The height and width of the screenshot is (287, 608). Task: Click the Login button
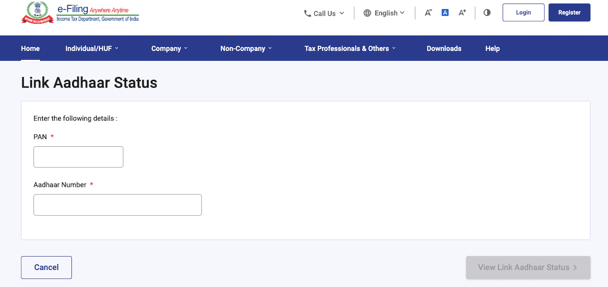point(523,13)
